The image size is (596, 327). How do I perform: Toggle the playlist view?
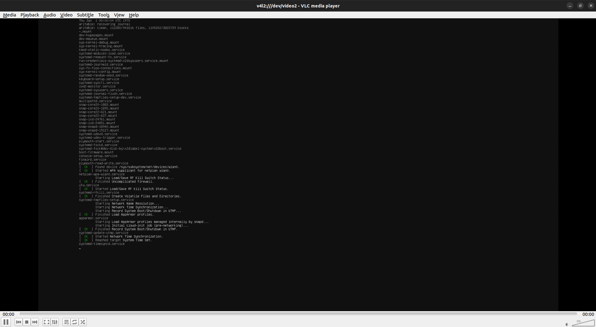[x=66, y=322]
